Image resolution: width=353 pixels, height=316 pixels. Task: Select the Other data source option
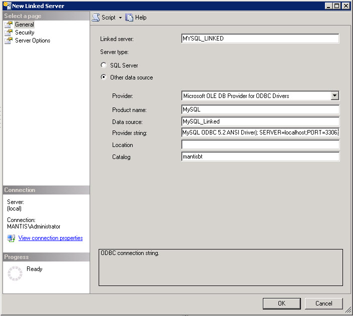(104, 77)
